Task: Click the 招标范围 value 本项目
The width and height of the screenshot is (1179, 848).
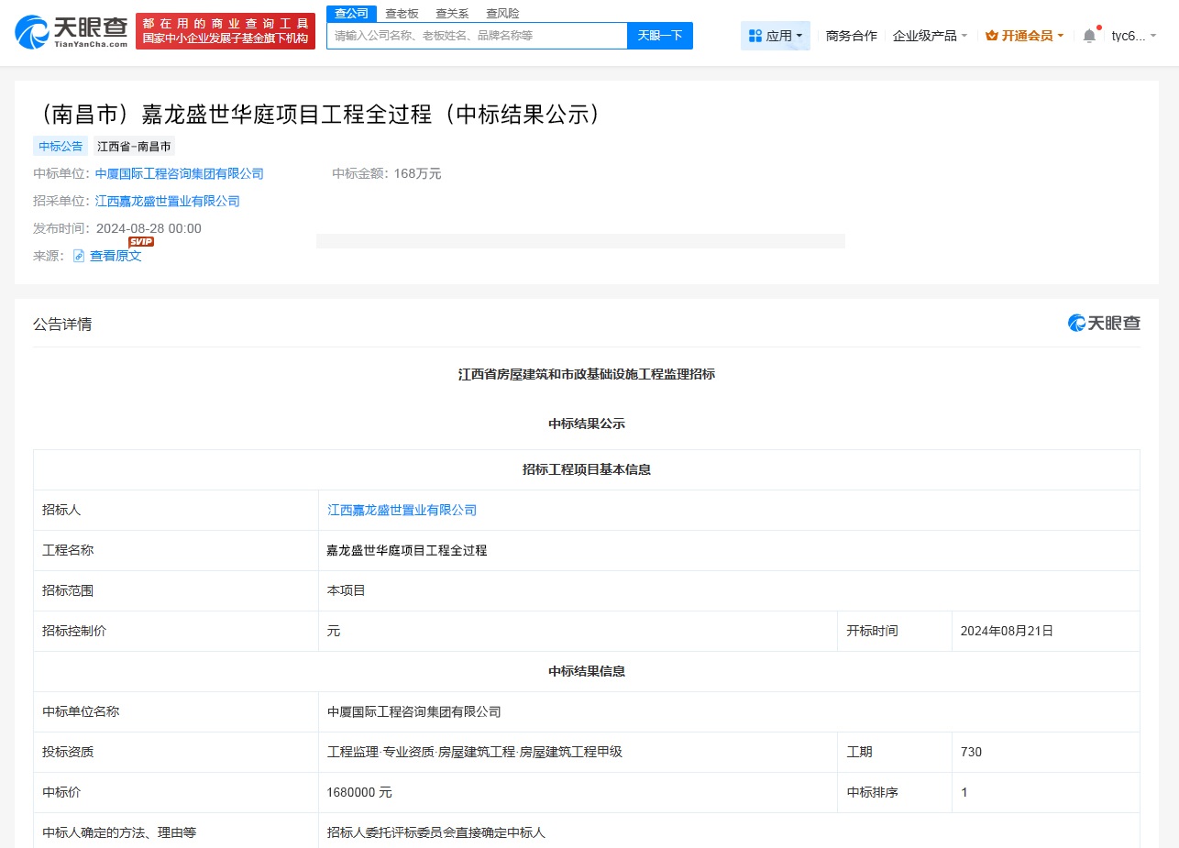Action: (x=347, y=590)
